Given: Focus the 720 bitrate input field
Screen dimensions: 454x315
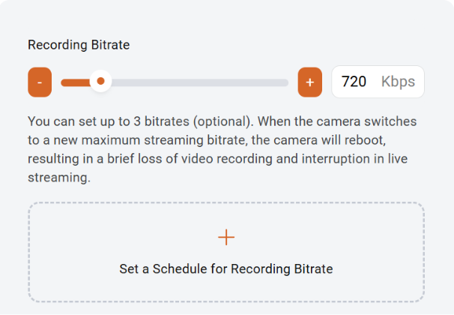Looking at the screenshot, I should tap(354, 82).
